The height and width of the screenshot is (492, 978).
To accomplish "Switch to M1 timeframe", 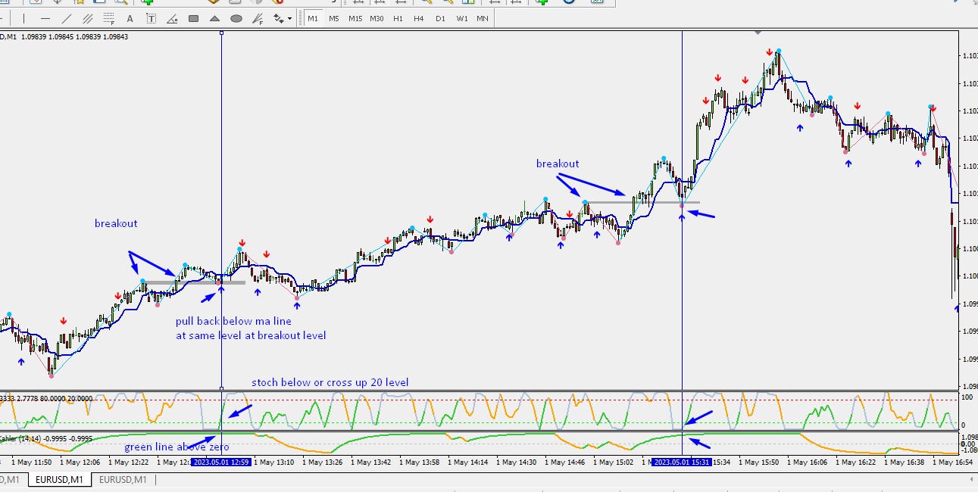I will [x=313, y=18].
